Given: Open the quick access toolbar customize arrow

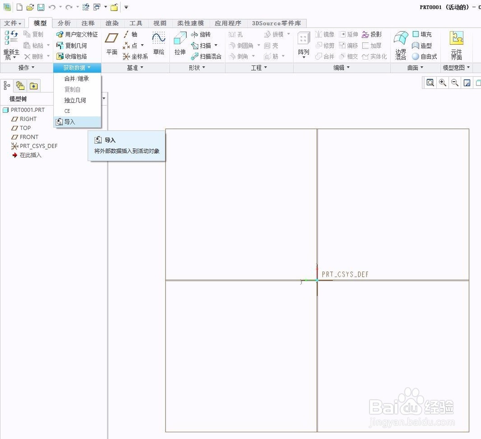Looking at the screenshot, I should [126, 7].
